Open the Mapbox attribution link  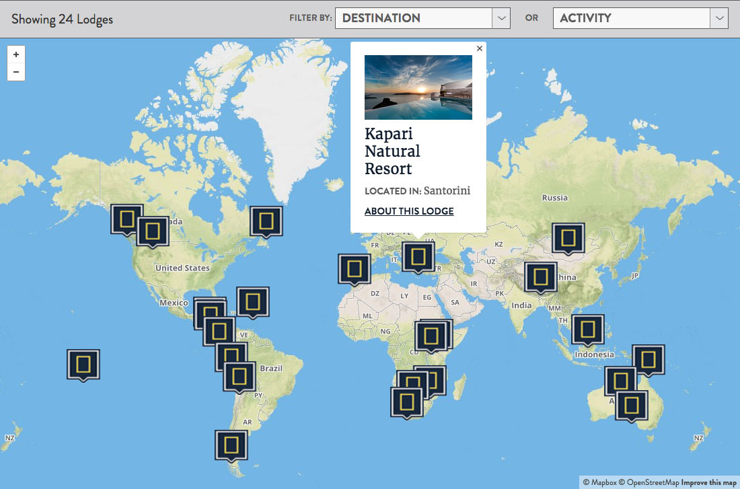[x=600, y=482]
